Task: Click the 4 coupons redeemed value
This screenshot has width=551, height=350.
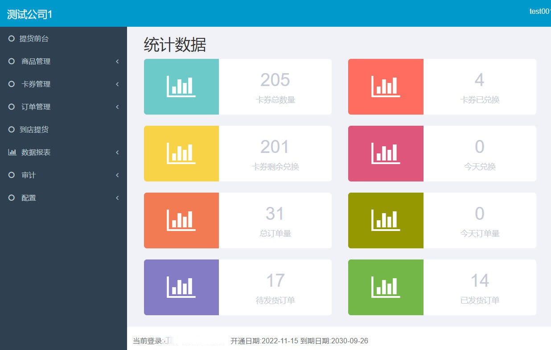Action: point(480,80)
